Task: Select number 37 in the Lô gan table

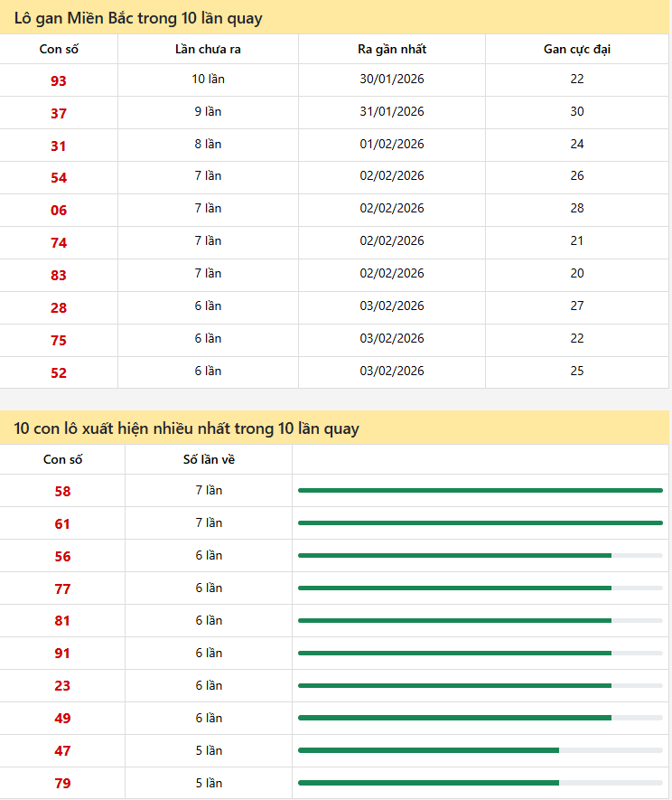Action: tap(59, 114)
